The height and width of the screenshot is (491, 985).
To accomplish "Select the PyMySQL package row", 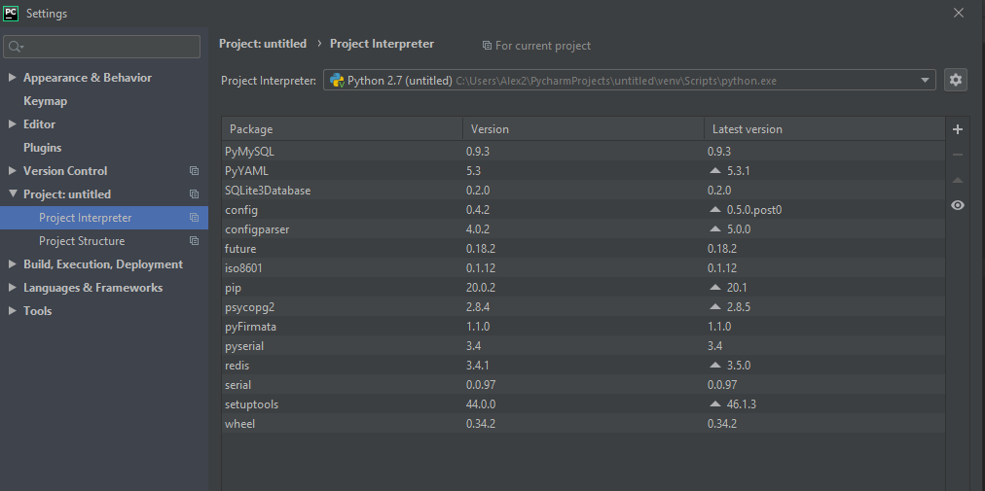I will [583, 152].
